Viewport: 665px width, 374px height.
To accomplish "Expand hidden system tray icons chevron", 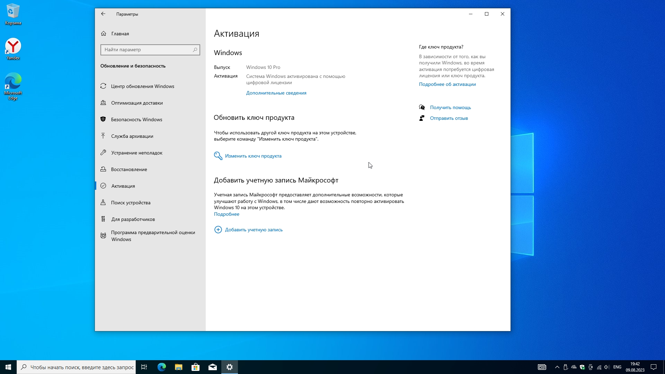I will [557, 367].
